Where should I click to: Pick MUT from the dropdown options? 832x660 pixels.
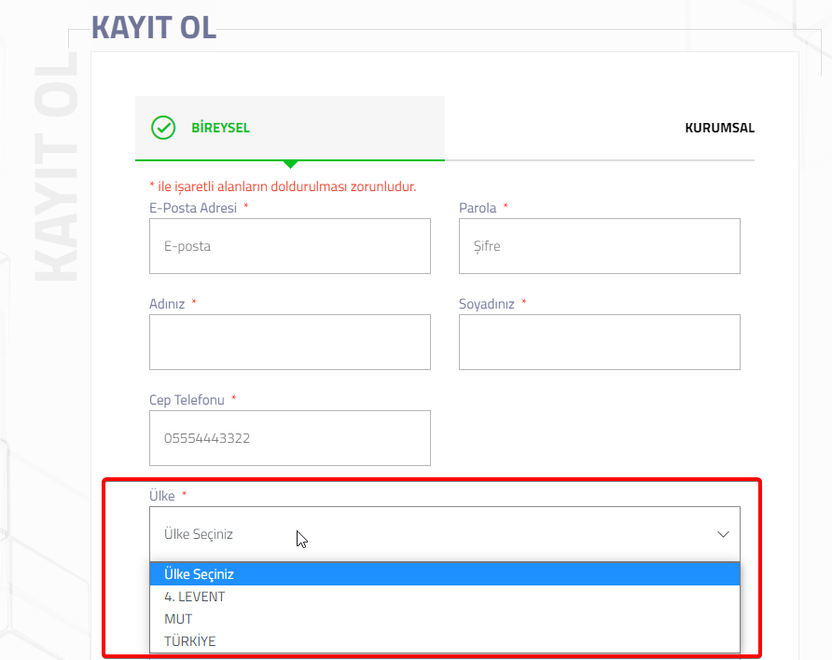pos(445,619)
